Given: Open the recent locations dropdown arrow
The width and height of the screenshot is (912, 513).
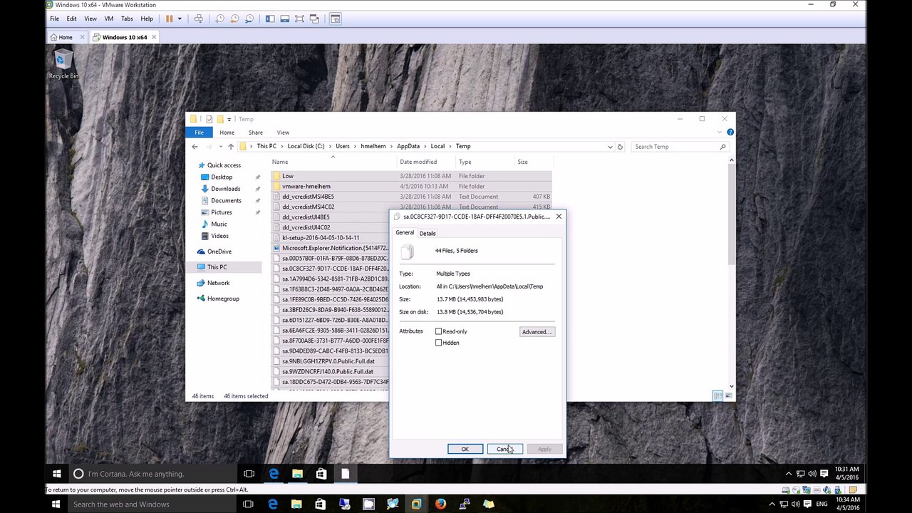Looking at the screenshot, I should (x=222, y=147).
